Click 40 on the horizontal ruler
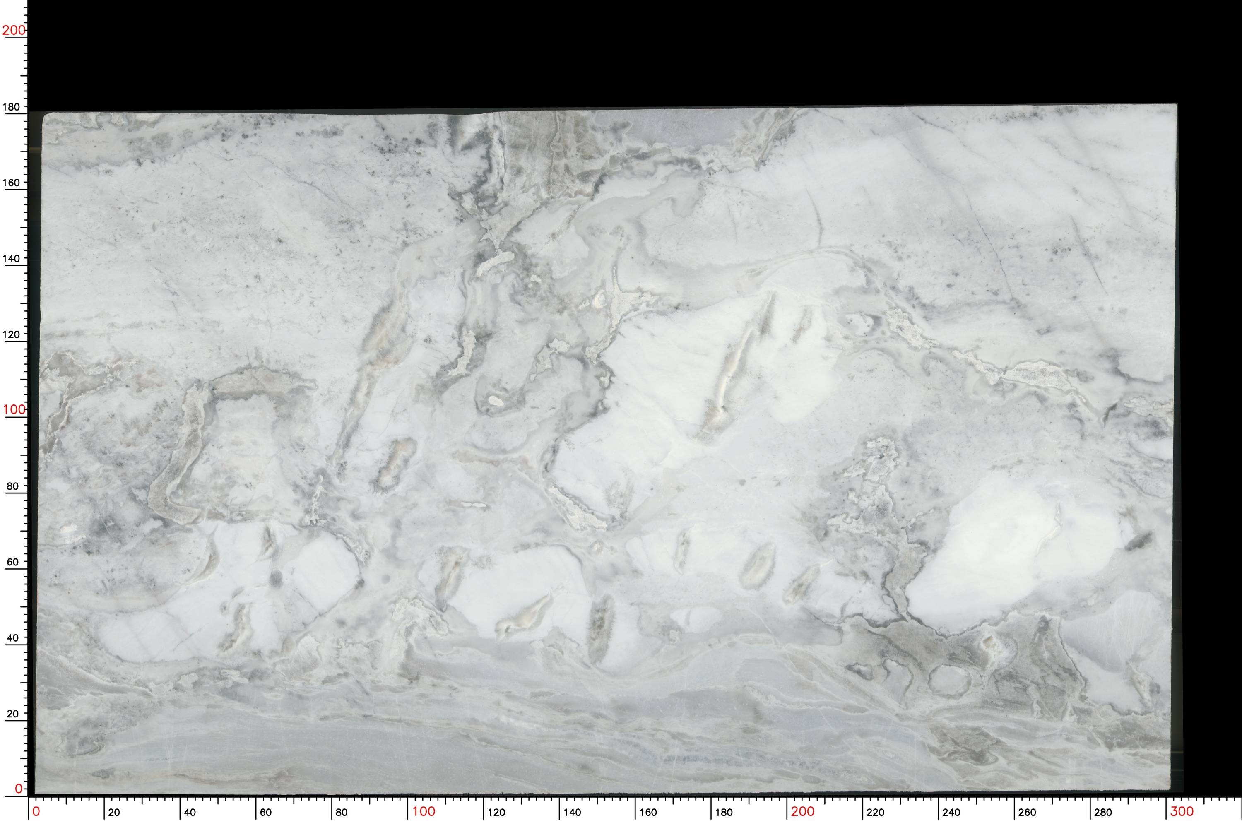Viewport: 1242px width, 825px height. click(189, 812)
